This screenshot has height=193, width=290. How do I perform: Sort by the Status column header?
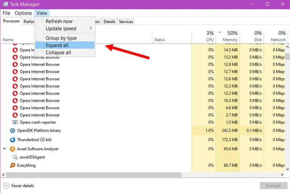coord(159,40)
